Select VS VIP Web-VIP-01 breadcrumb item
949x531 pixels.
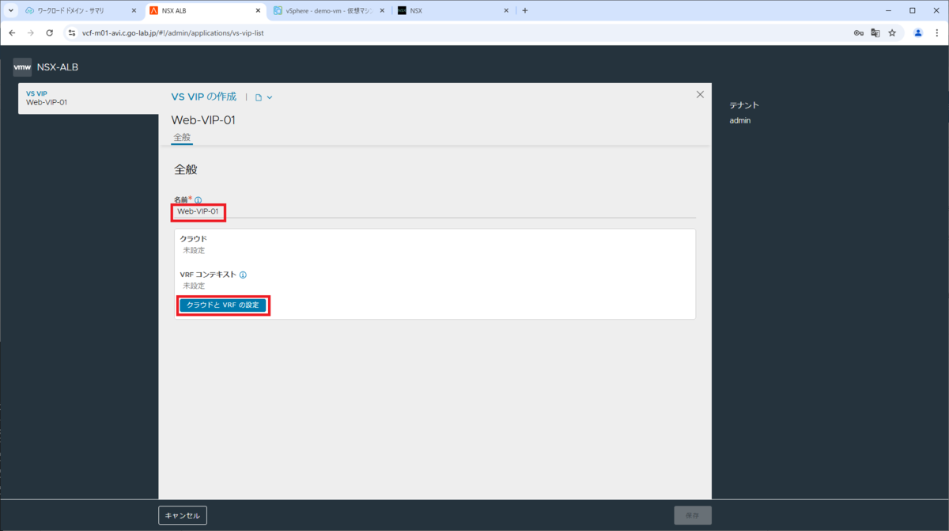pyautogui.click(x=89, y=98)
